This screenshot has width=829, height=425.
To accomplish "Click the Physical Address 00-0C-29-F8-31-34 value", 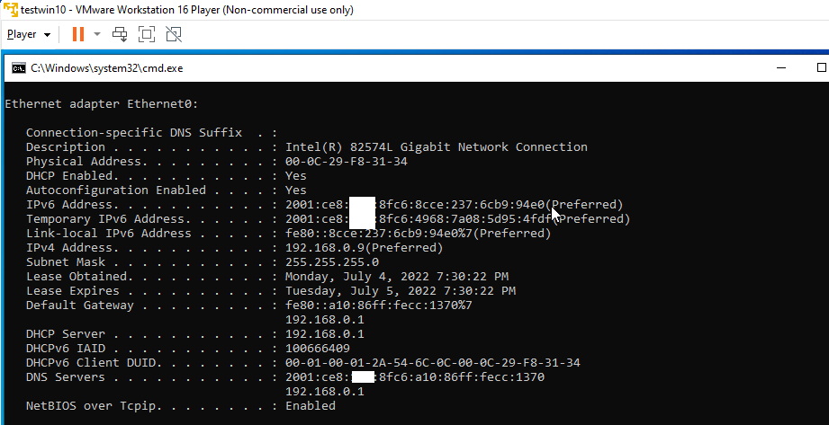I will pos(347,162).
